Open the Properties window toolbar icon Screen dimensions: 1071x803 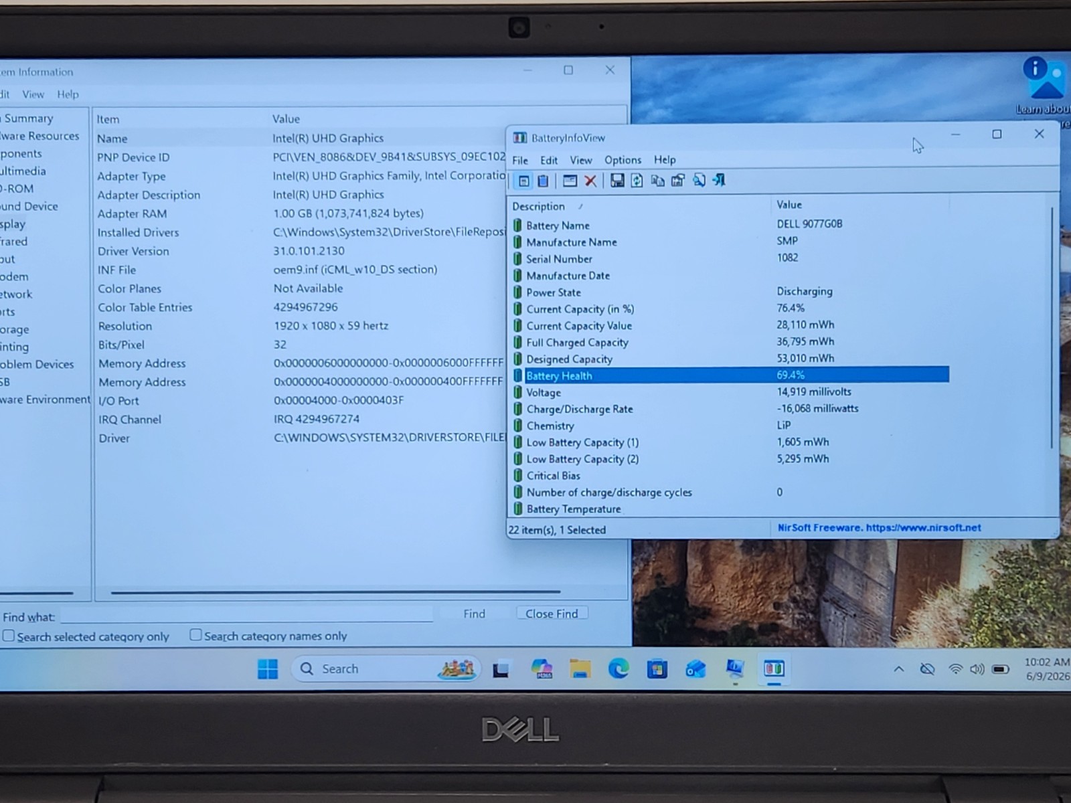pyautogui.click(x=570, y=181)
